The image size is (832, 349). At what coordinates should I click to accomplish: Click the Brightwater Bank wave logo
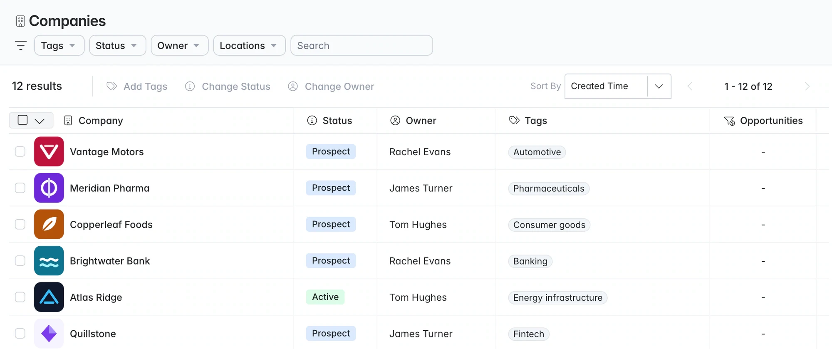click(x=49, y=261)
